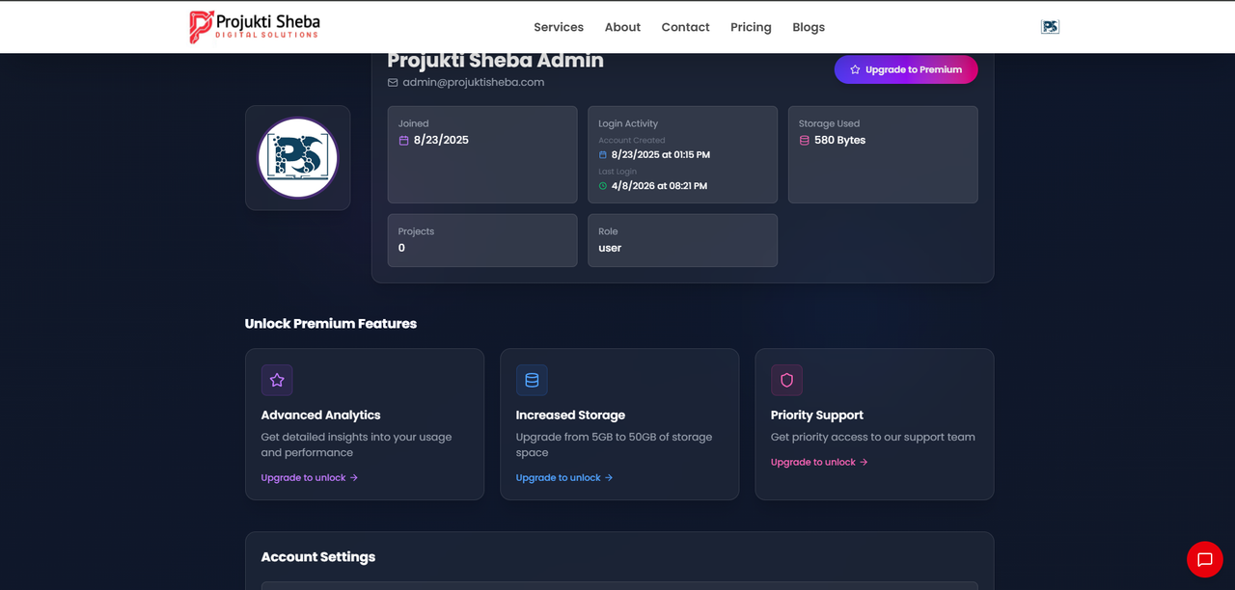Click the Role value user

[610, 249]
